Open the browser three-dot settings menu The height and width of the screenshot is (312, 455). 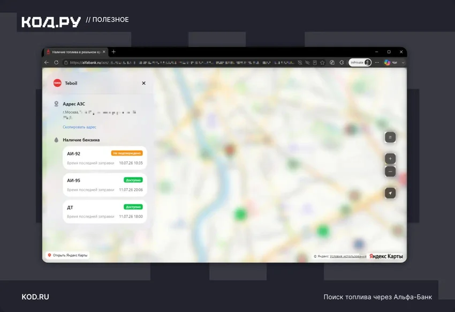tap(377, 63)
